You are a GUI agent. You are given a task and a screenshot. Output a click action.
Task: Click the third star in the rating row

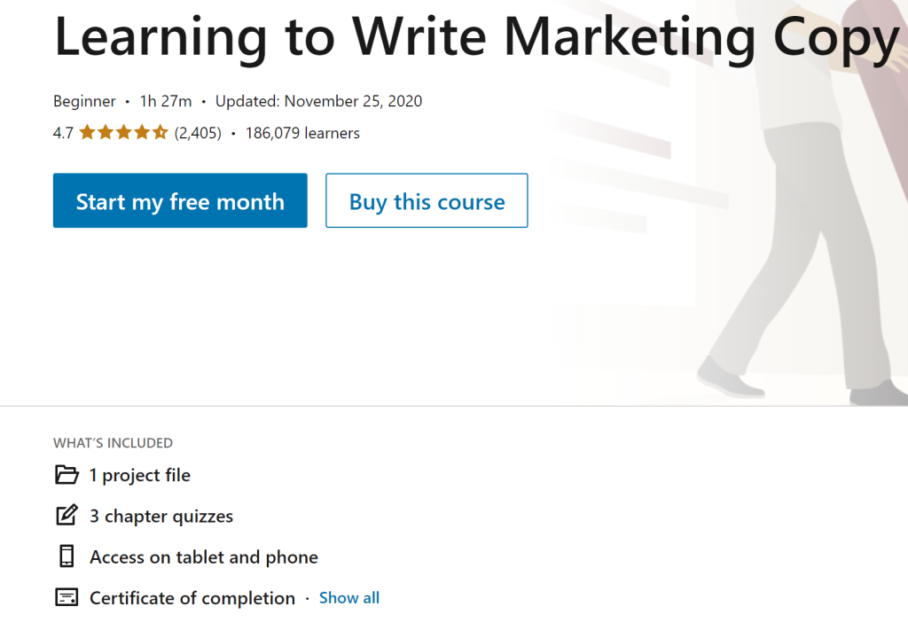(124, 132)
